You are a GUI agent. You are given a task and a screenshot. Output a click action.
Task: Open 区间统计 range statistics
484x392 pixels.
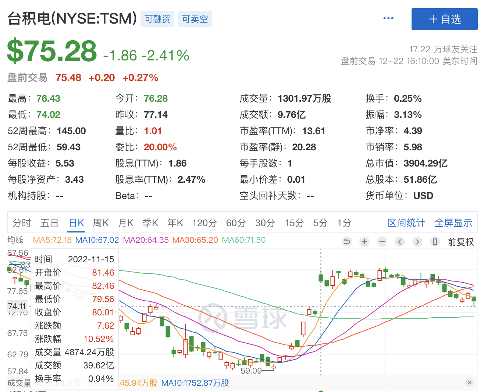[x=406, y=223]
